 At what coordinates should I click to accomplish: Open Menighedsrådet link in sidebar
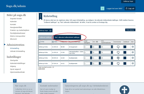(x=16, y=27)
